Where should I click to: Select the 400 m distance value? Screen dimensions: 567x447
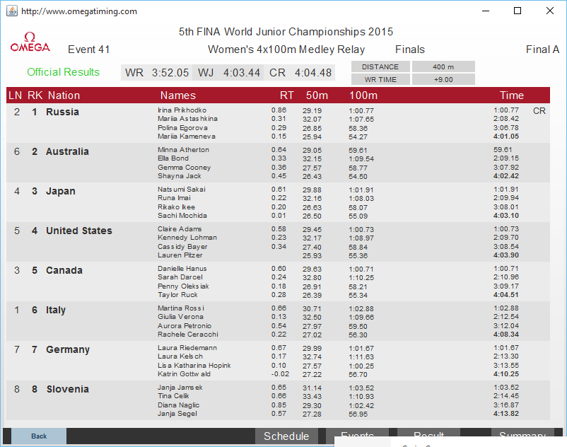443,66
